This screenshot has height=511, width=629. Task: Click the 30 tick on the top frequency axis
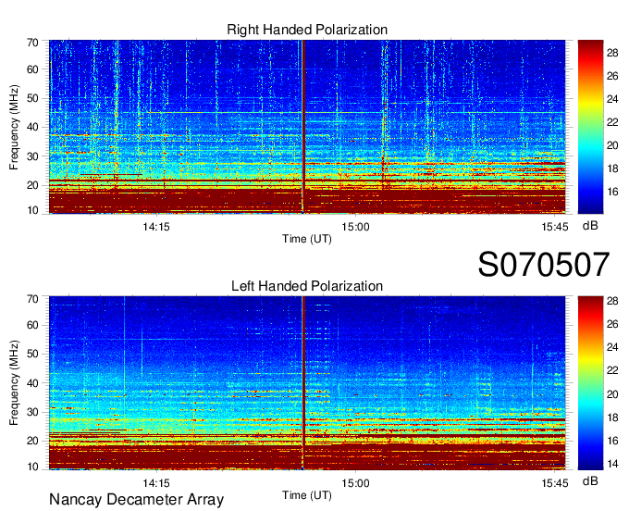pyautogui.click(x=32, y=156)
